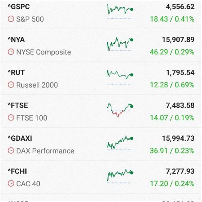Open the ^FTSE sparkline chart

point(120,110)
